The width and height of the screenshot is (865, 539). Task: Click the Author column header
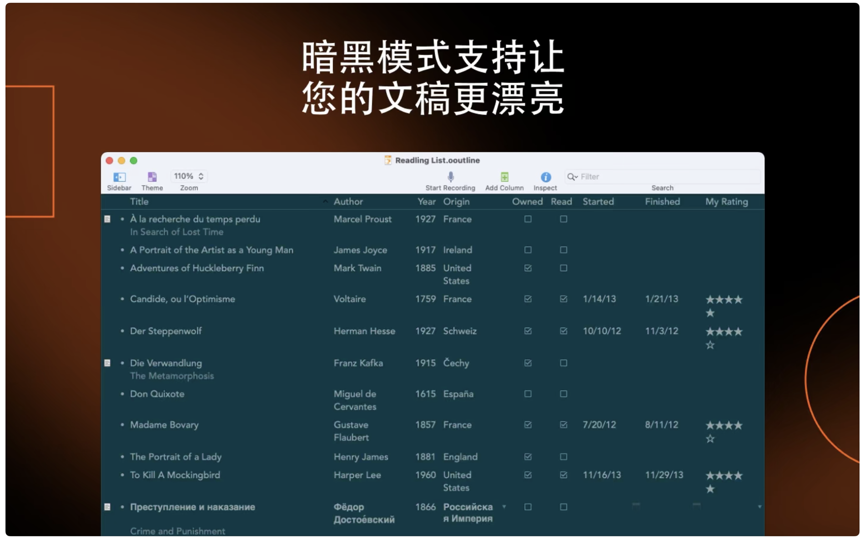click(x=348, y=202)
